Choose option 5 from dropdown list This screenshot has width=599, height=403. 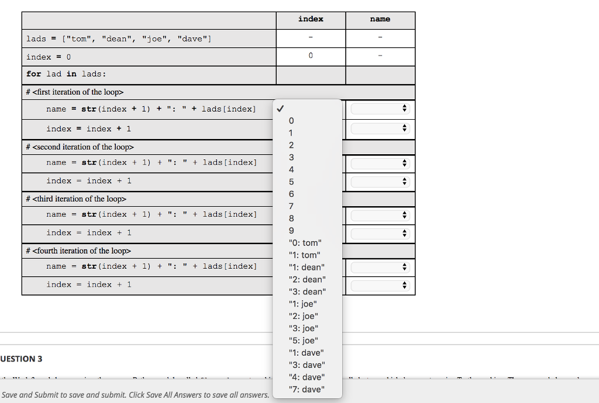[x=307, y=182]
